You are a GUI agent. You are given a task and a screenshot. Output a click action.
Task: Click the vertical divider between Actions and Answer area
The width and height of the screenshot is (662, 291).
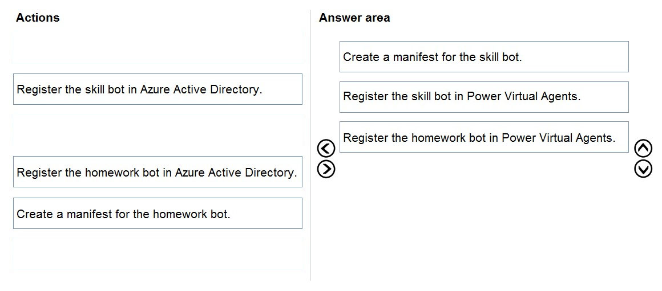click(x=310, y=145)
